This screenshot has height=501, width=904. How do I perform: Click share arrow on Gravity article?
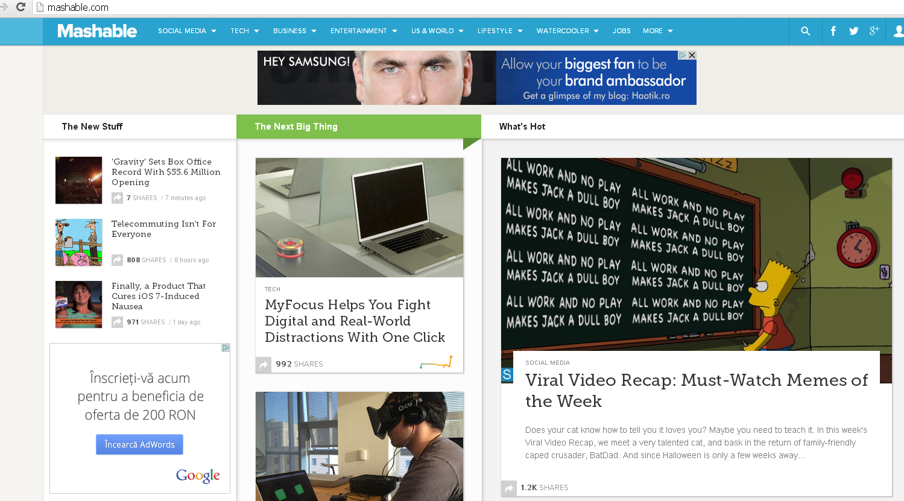point(117,198)
